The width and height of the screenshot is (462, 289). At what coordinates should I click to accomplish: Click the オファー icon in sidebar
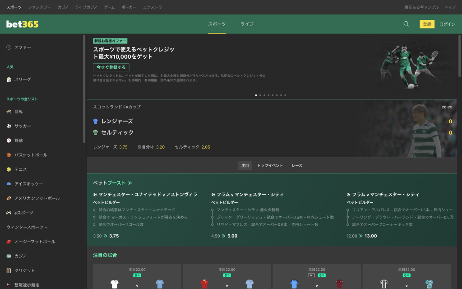pyautogui.click(x=9, y=47)
